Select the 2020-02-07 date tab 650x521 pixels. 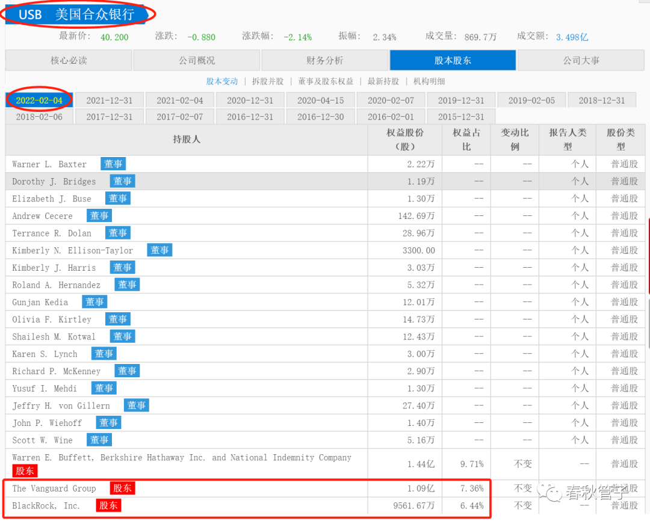click(x=391, y=100)
